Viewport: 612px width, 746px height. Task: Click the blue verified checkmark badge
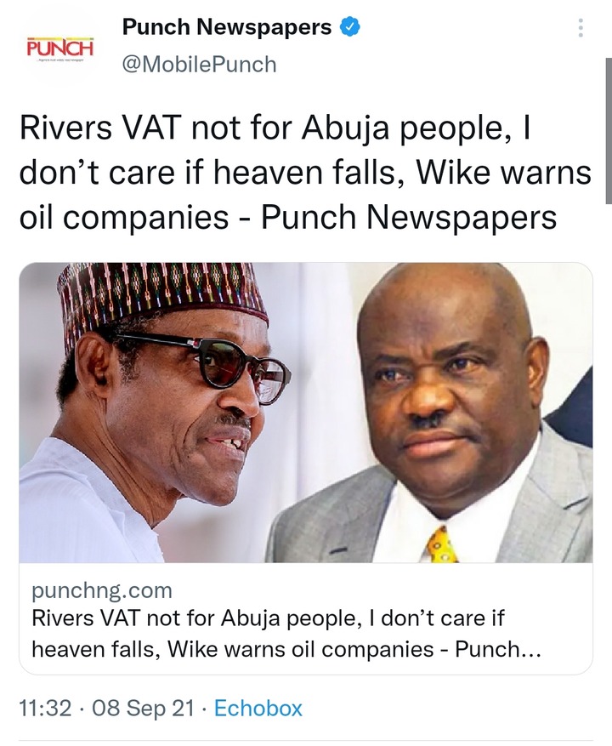click(349, 27)
